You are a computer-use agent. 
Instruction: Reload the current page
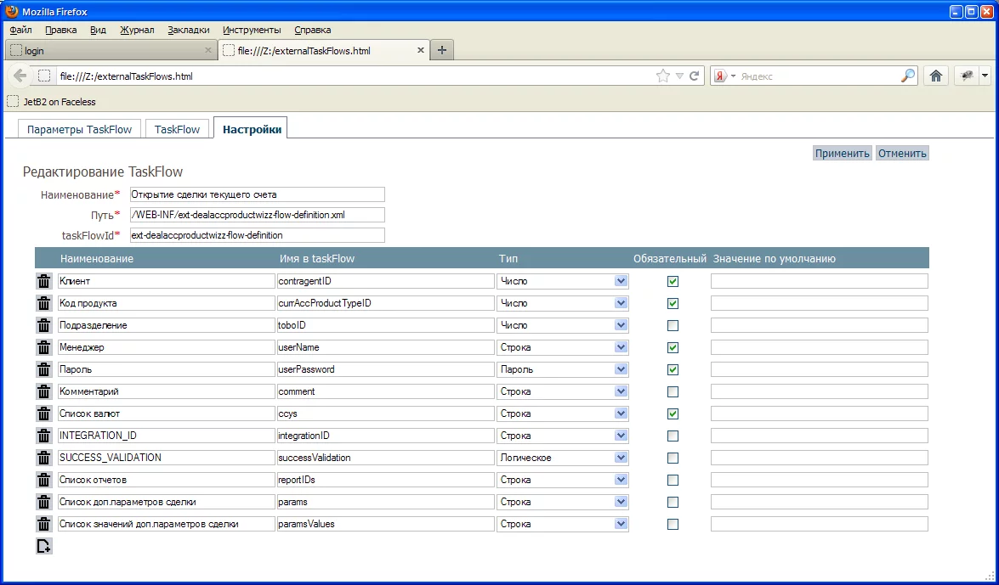click(x=695, y=76)
